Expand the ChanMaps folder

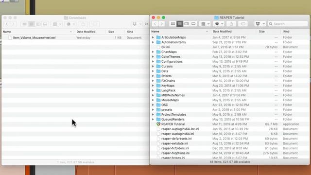[153, 52]
